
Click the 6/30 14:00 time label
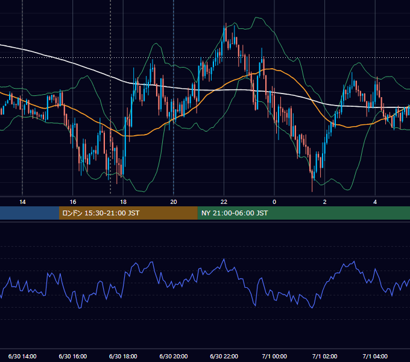(x=22, y=356)
